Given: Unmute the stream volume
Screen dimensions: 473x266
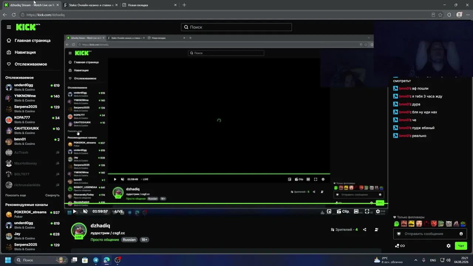Looking at the screenshot, I should point(85,211).
